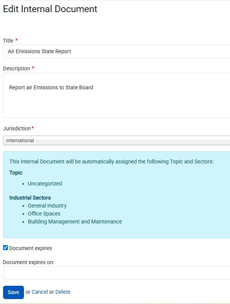Click the Jurisdiction field label
This screenshot has width=230, height=304.
17,128
